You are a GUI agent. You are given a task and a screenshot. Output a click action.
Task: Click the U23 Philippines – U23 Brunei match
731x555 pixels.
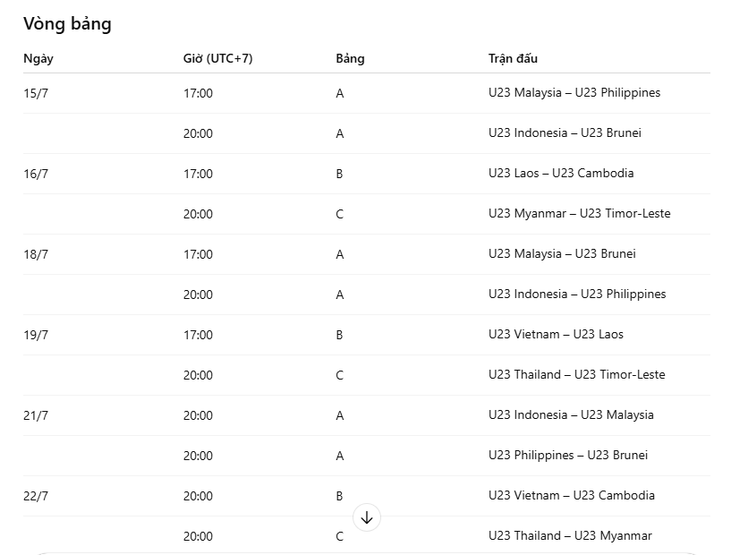(x=568, y=456)
